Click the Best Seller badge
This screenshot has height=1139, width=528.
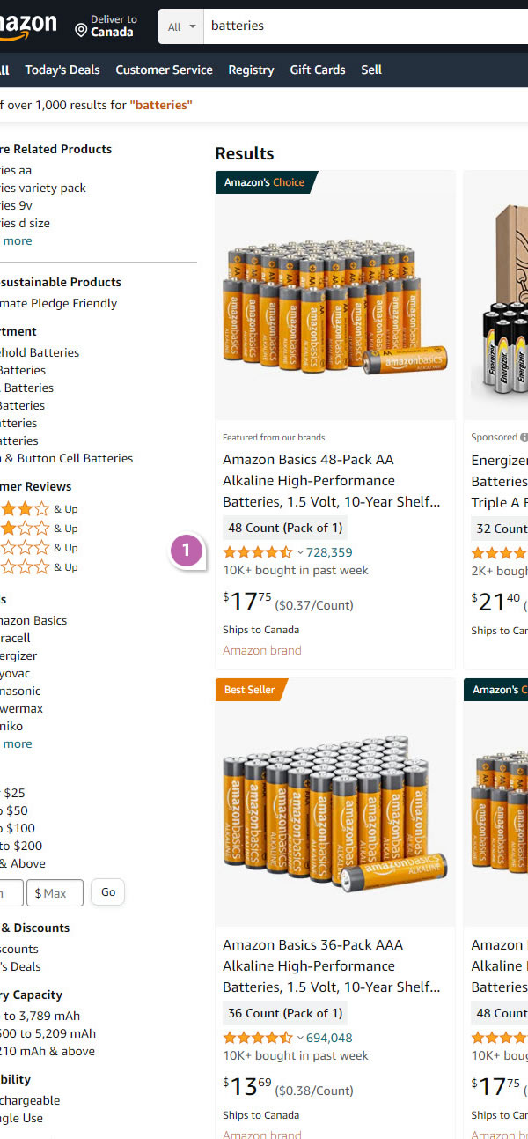pos(249,690)
